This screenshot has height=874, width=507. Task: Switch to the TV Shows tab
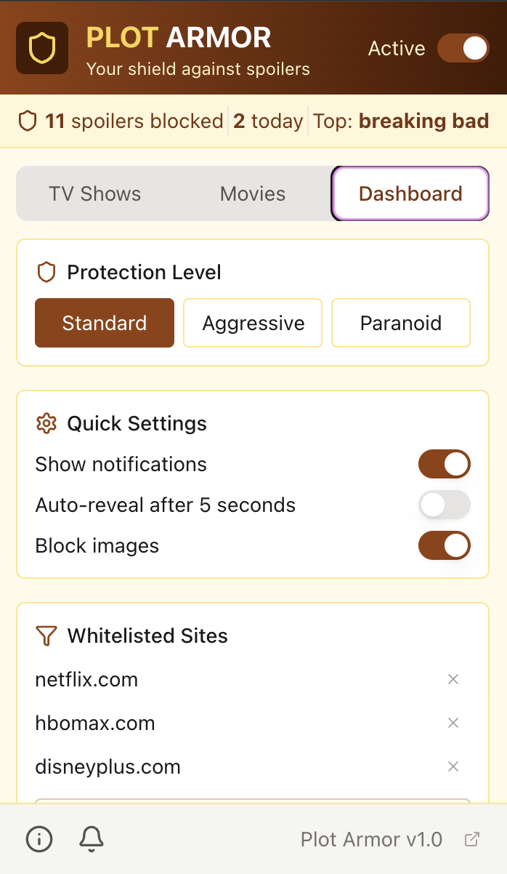coord(95,193)
